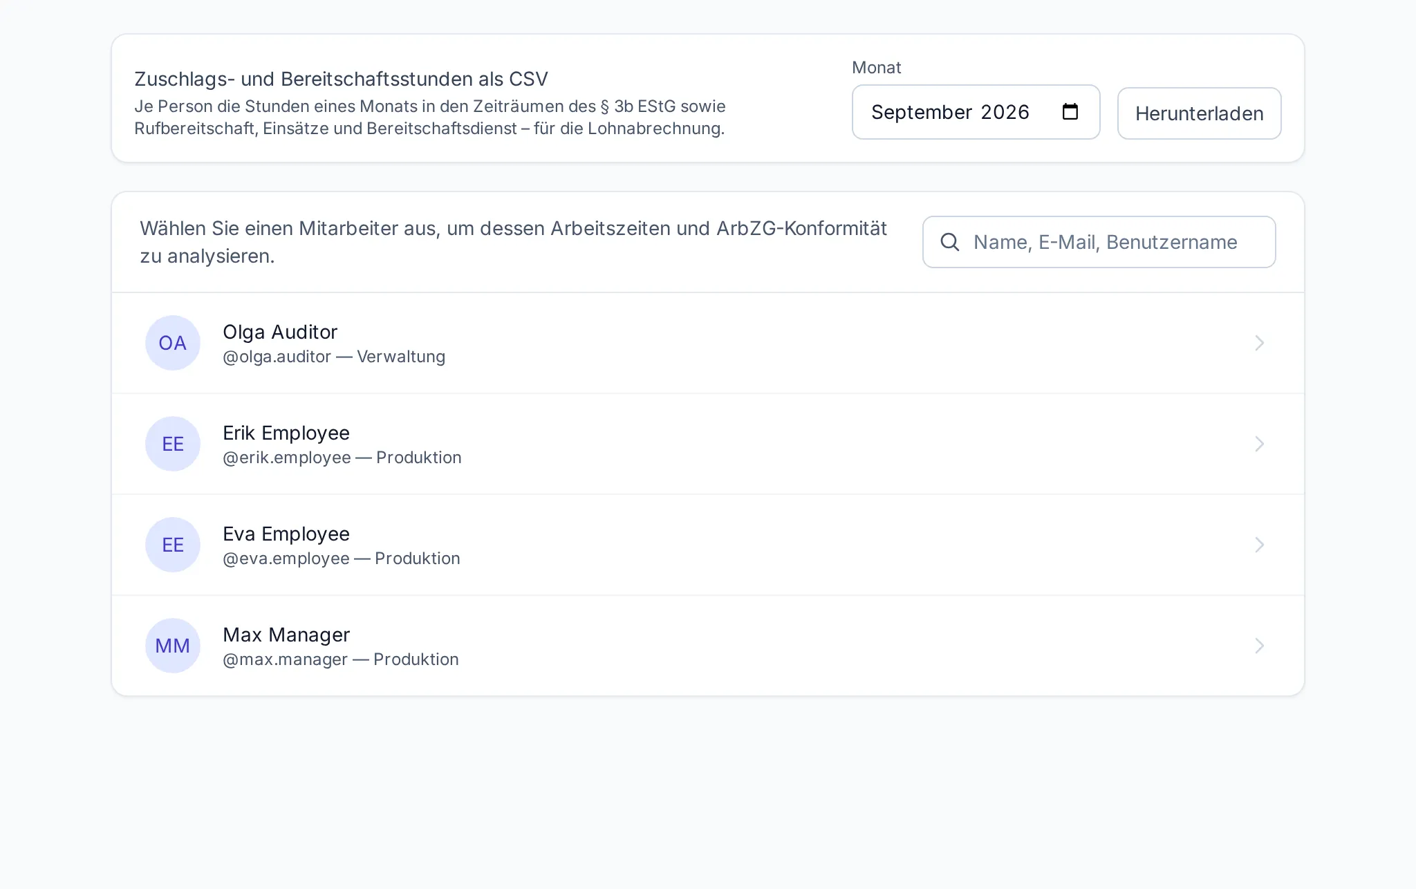The width and height of the screenshot is (1416, 889).
Task: Click the Herunterladen button
Action: [x=1199, y=113]
